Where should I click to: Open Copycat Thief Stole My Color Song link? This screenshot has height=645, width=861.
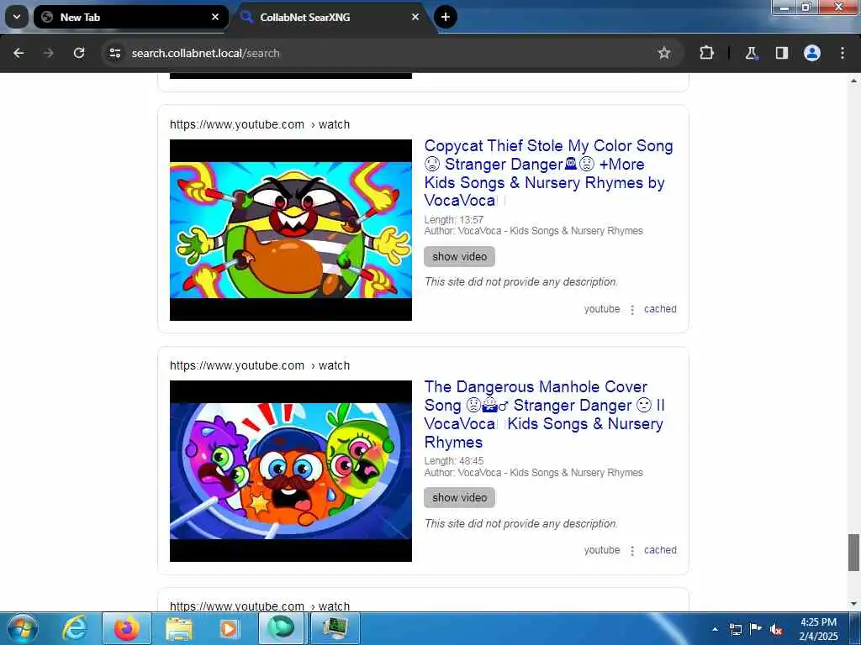548,173
